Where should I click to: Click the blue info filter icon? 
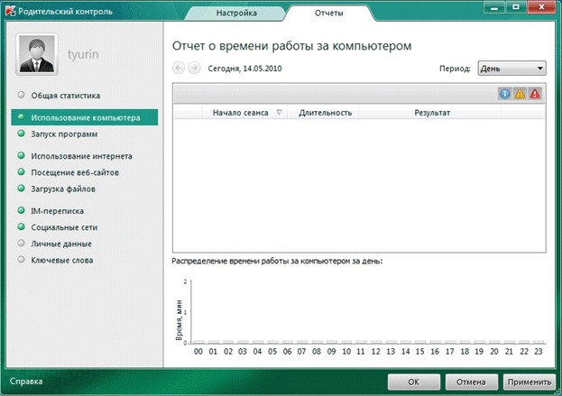click(x=504, y=94)
